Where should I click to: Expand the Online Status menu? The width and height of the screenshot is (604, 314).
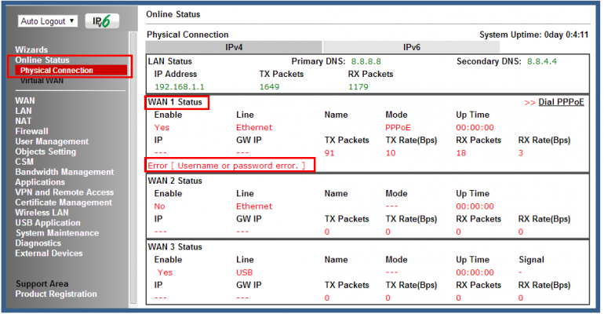(x=42, y=60)
